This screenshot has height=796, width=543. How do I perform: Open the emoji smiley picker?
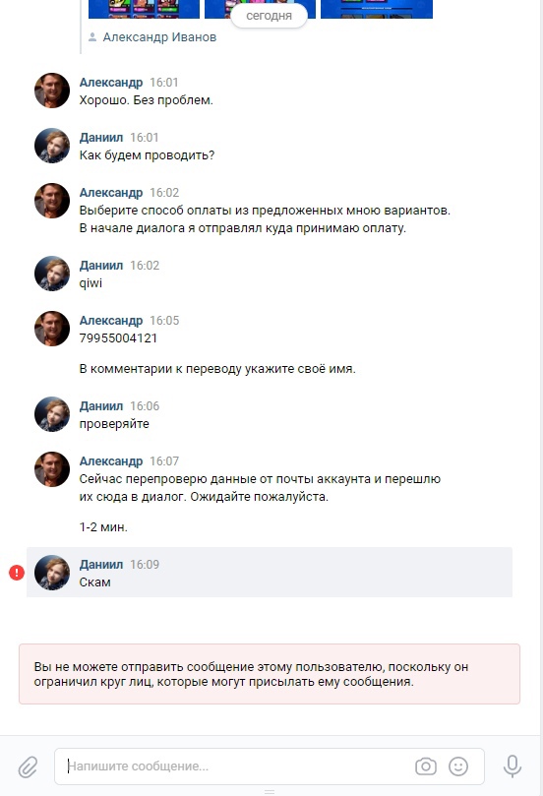tap(458, 766)
